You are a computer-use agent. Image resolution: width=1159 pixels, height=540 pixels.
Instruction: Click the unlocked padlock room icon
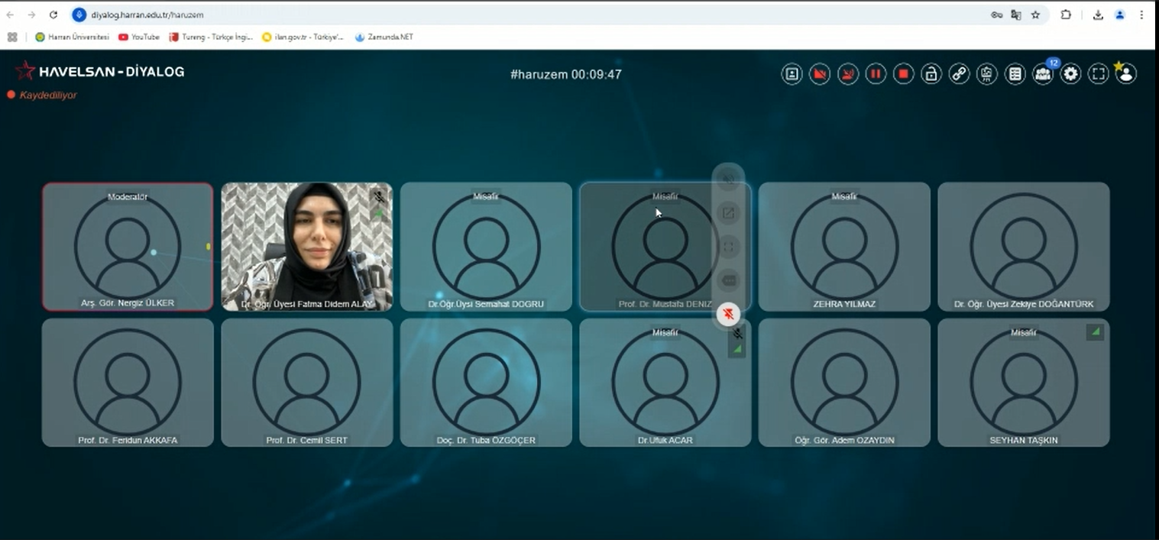(x=931, y=74)
